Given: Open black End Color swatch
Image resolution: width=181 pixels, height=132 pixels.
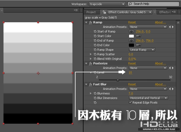Looking at the screenshot, I should [131, 45].
